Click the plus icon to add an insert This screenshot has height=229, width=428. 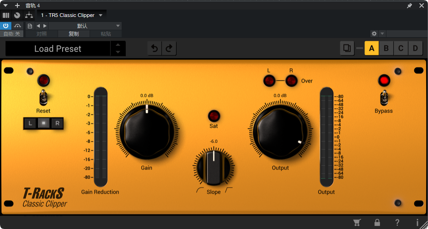[17, 5]
